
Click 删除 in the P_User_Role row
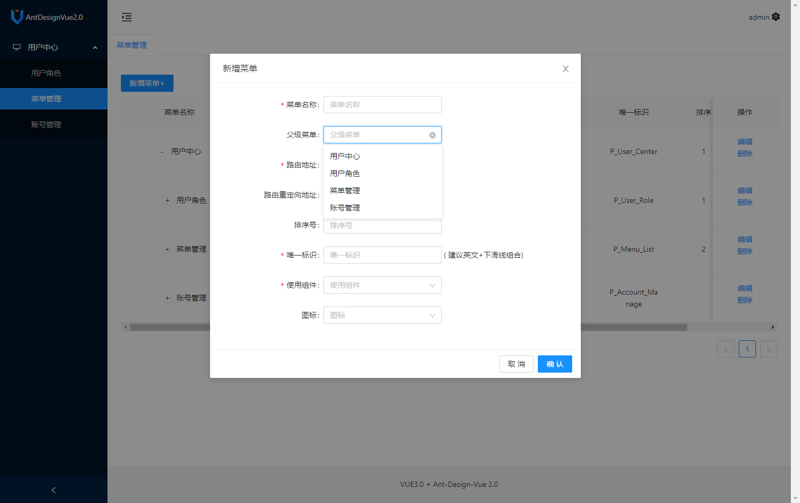745,202
